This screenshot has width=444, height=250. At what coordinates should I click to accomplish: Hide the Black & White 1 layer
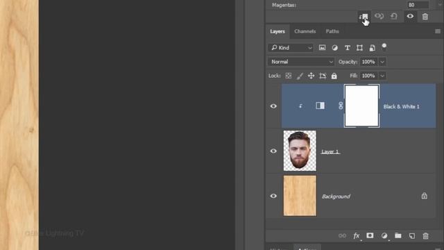coord(273,106)
